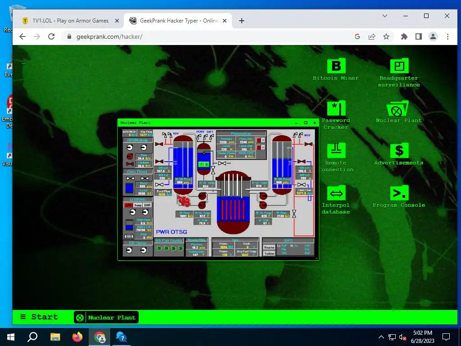Select the DHR button in plant panel
The image size is (461, 346).
pyautogui.click(x=147, y=205)
